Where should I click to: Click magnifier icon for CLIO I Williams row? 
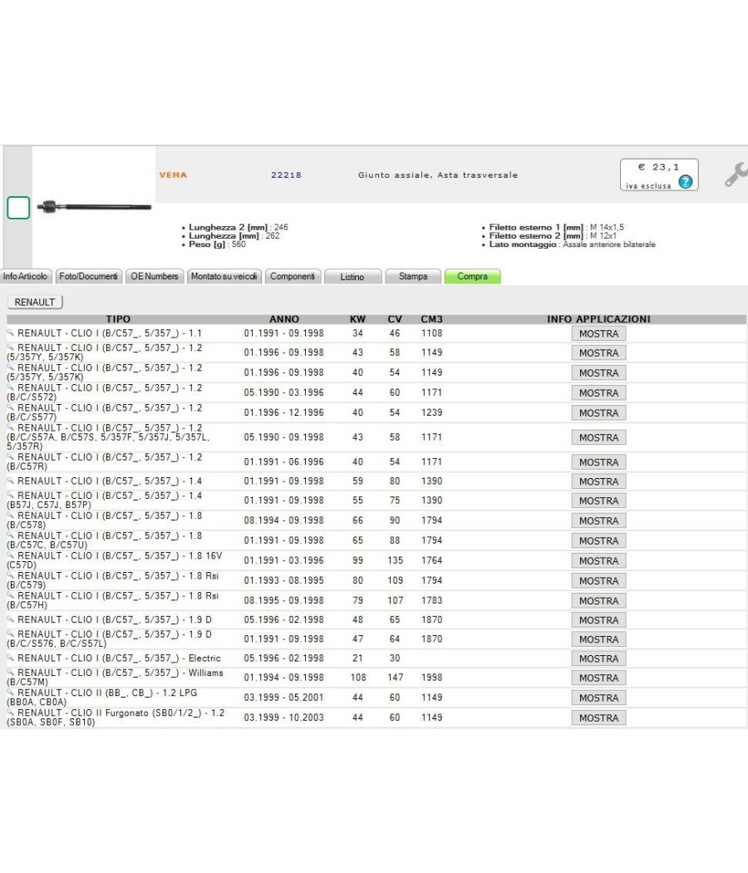pyautogui.click(x=11, y=672)
